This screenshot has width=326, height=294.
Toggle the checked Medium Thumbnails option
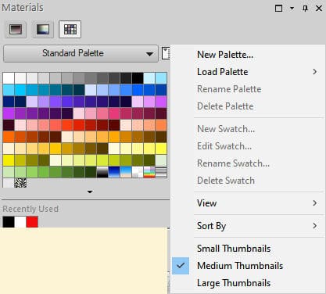point(240,266)
